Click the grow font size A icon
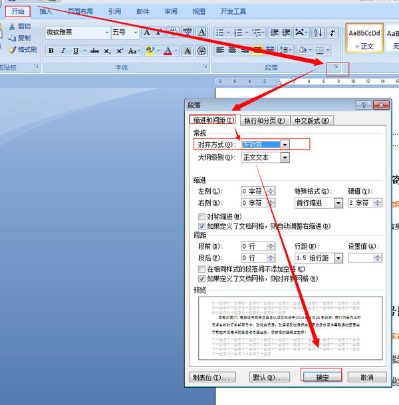 coord(147,33)
